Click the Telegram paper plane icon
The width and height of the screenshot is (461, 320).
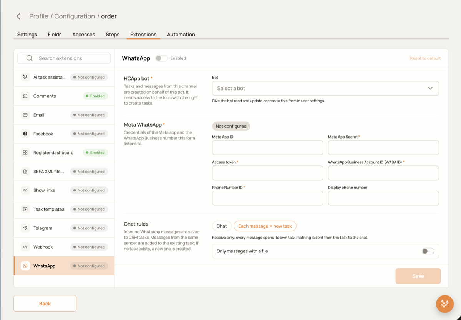(25, 228)
